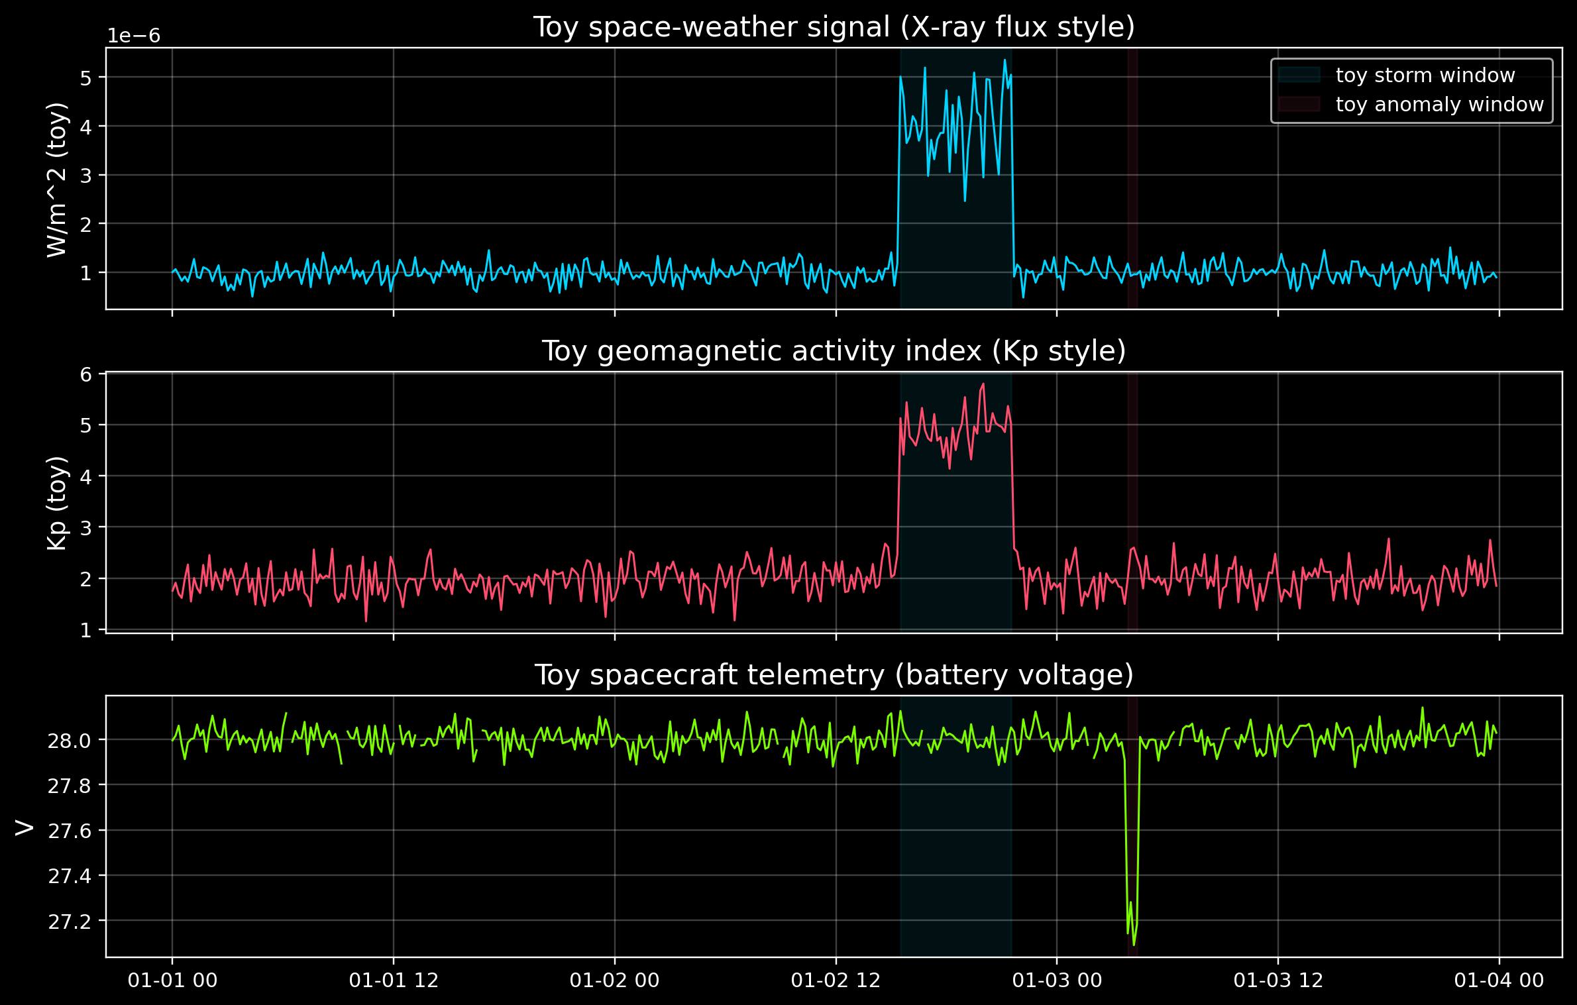Click the Kp (toy) y-axis label
Image resolution: width=1577 pixels, height=1005 pixels.
[x=57, y=502]
